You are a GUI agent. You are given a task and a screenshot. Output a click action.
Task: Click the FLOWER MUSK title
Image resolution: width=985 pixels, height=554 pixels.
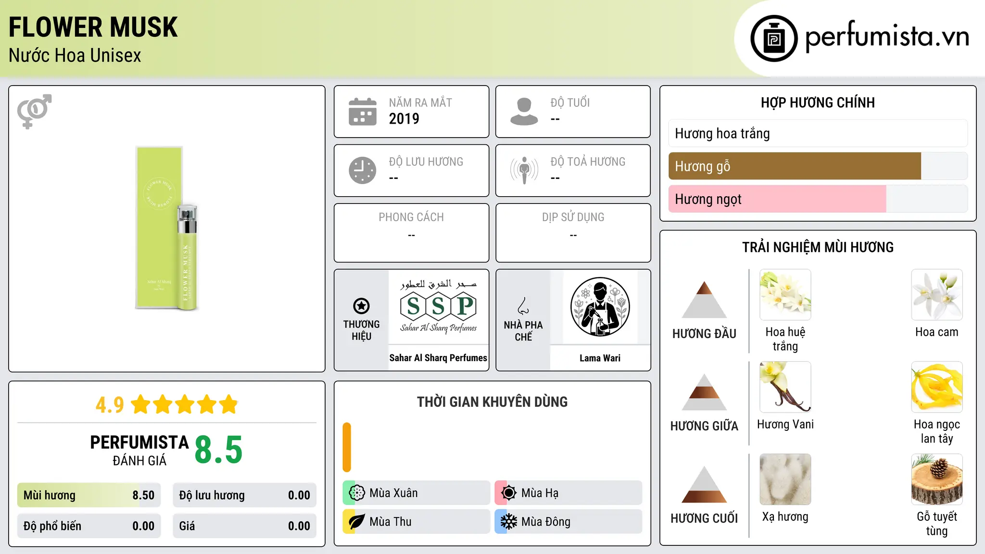pyautogui.click(x=93, y=27)
